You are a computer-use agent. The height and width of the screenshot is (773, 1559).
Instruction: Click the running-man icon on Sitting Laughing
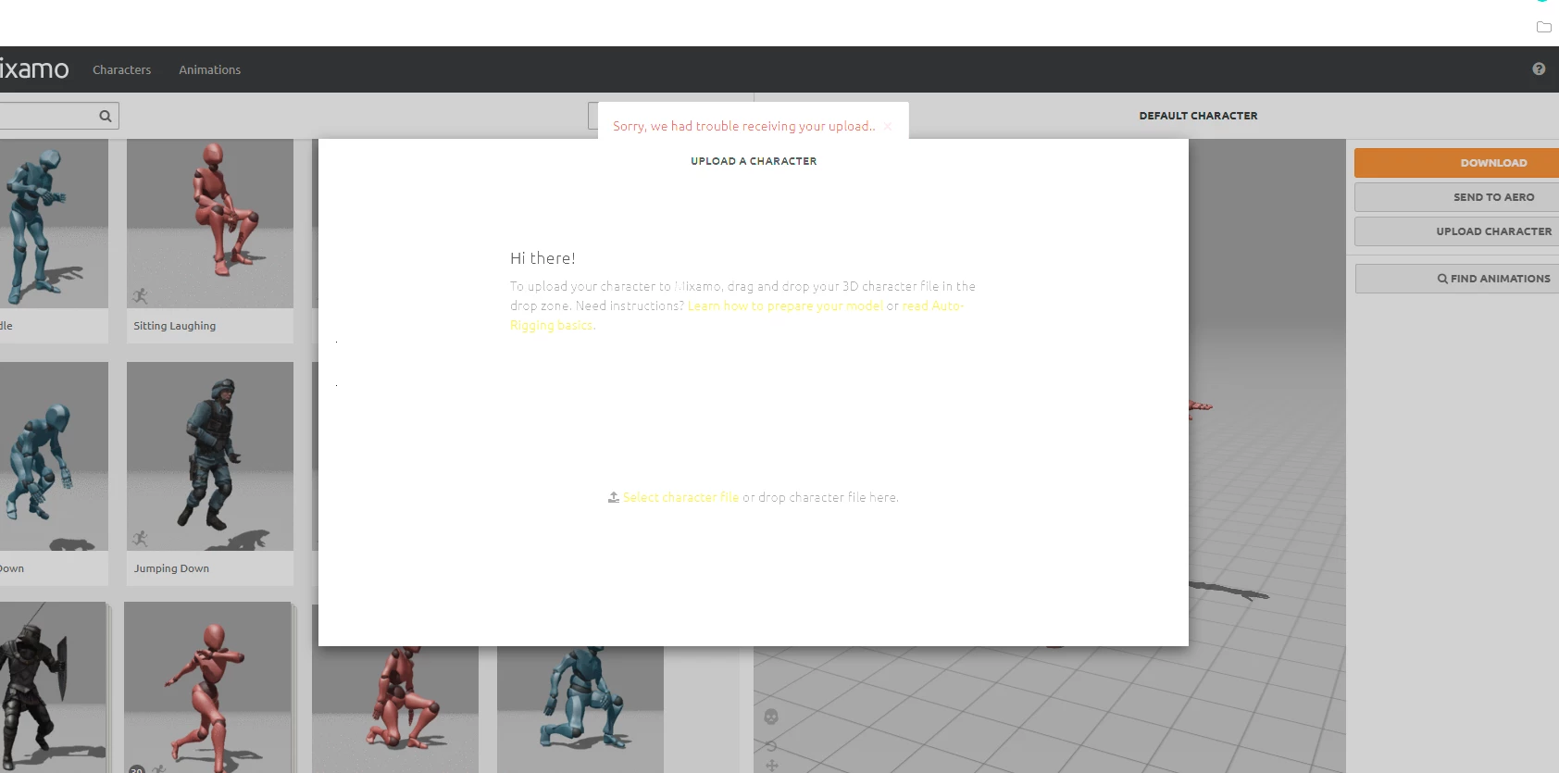tap(140, 296)
